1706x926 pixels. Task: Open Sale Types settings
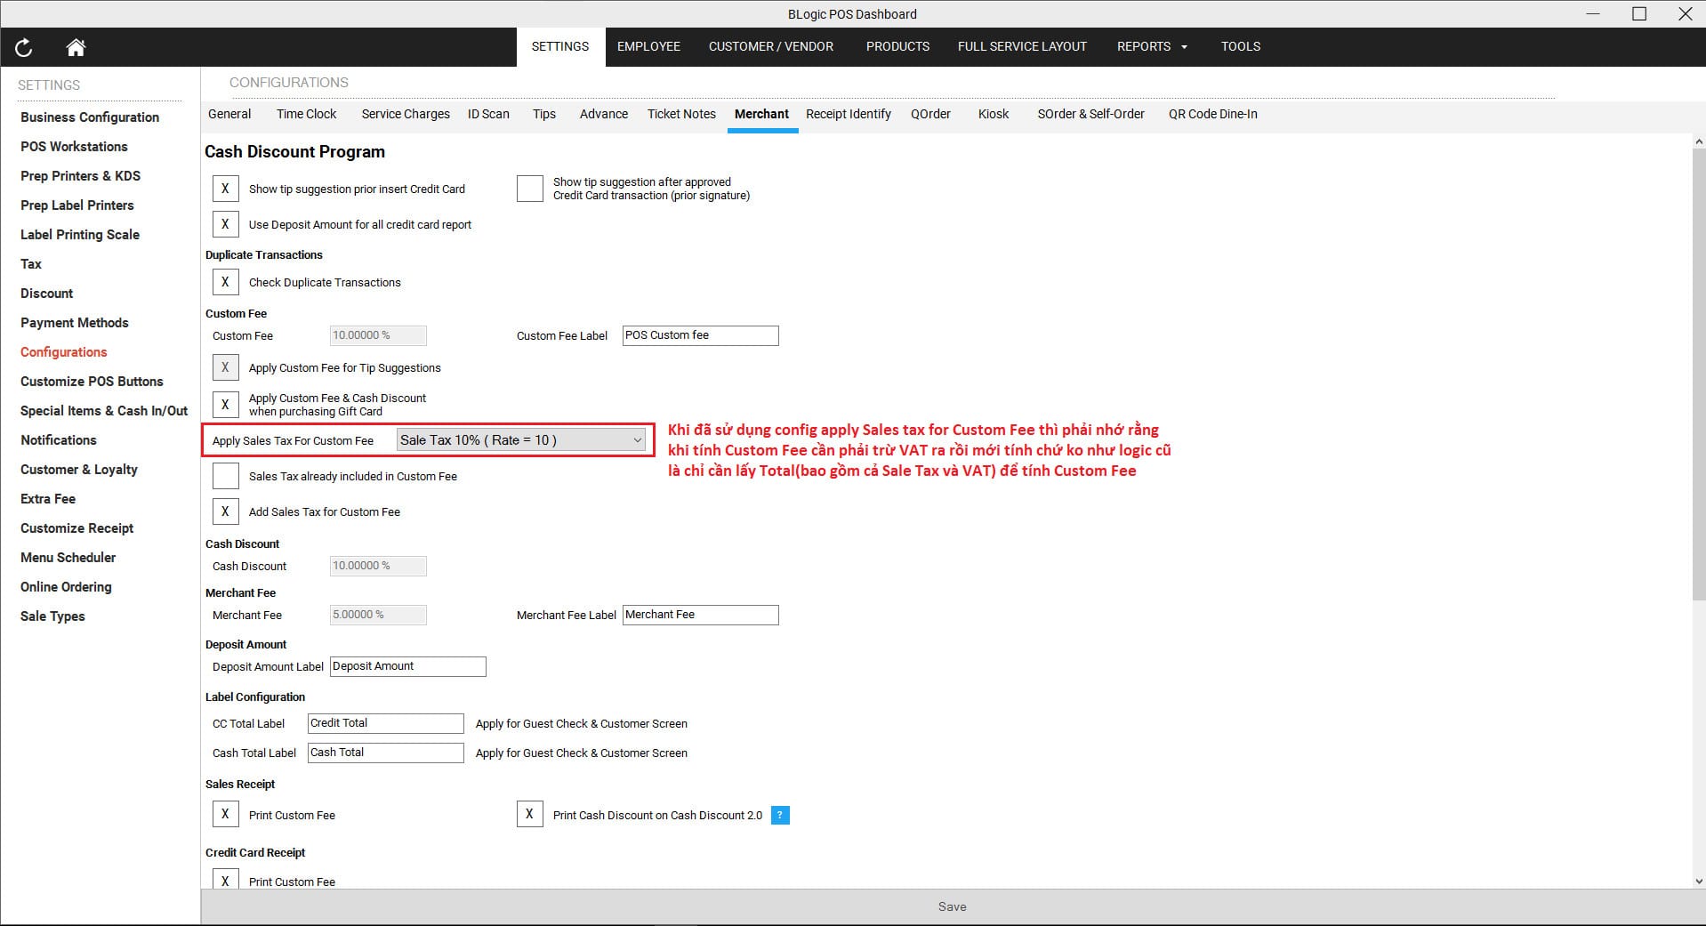click(52, 616)
